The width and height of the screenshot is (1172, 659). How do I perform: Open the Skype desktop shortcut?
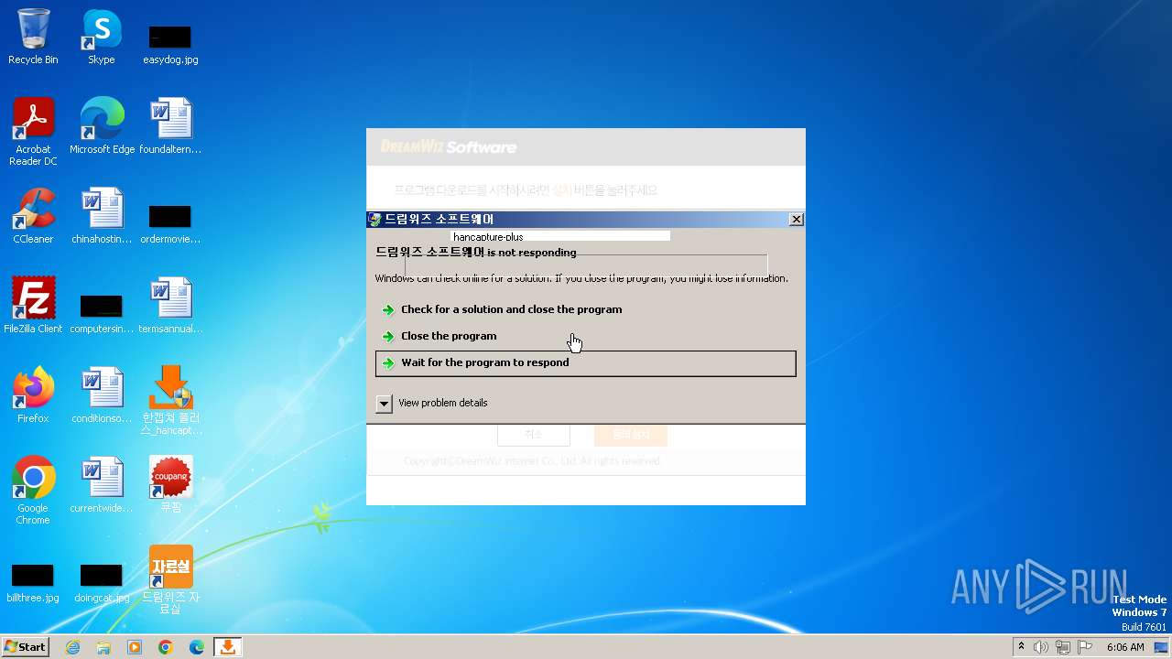[x=102, y=37]
